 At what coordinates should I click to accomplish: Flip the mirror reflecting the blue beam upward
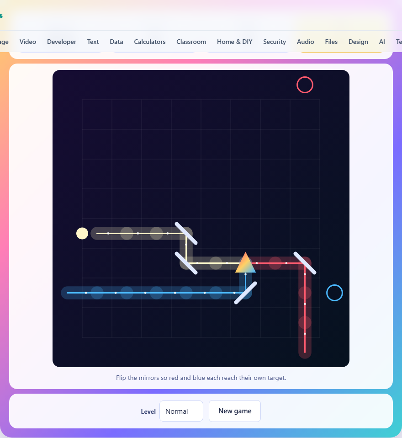245,293
